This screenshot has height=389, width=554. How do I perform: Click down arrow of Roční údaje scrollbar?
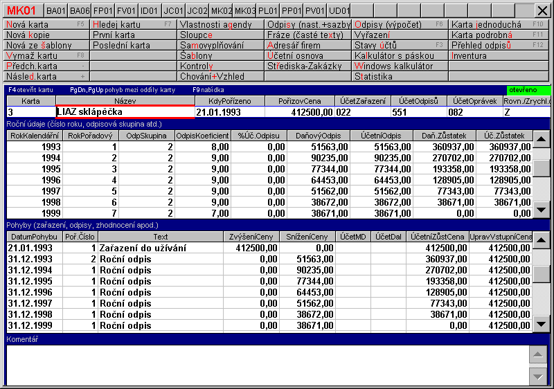[542, 210]
